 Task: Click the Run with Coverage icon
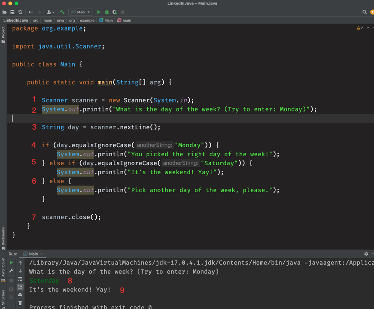tap(115, 12)
